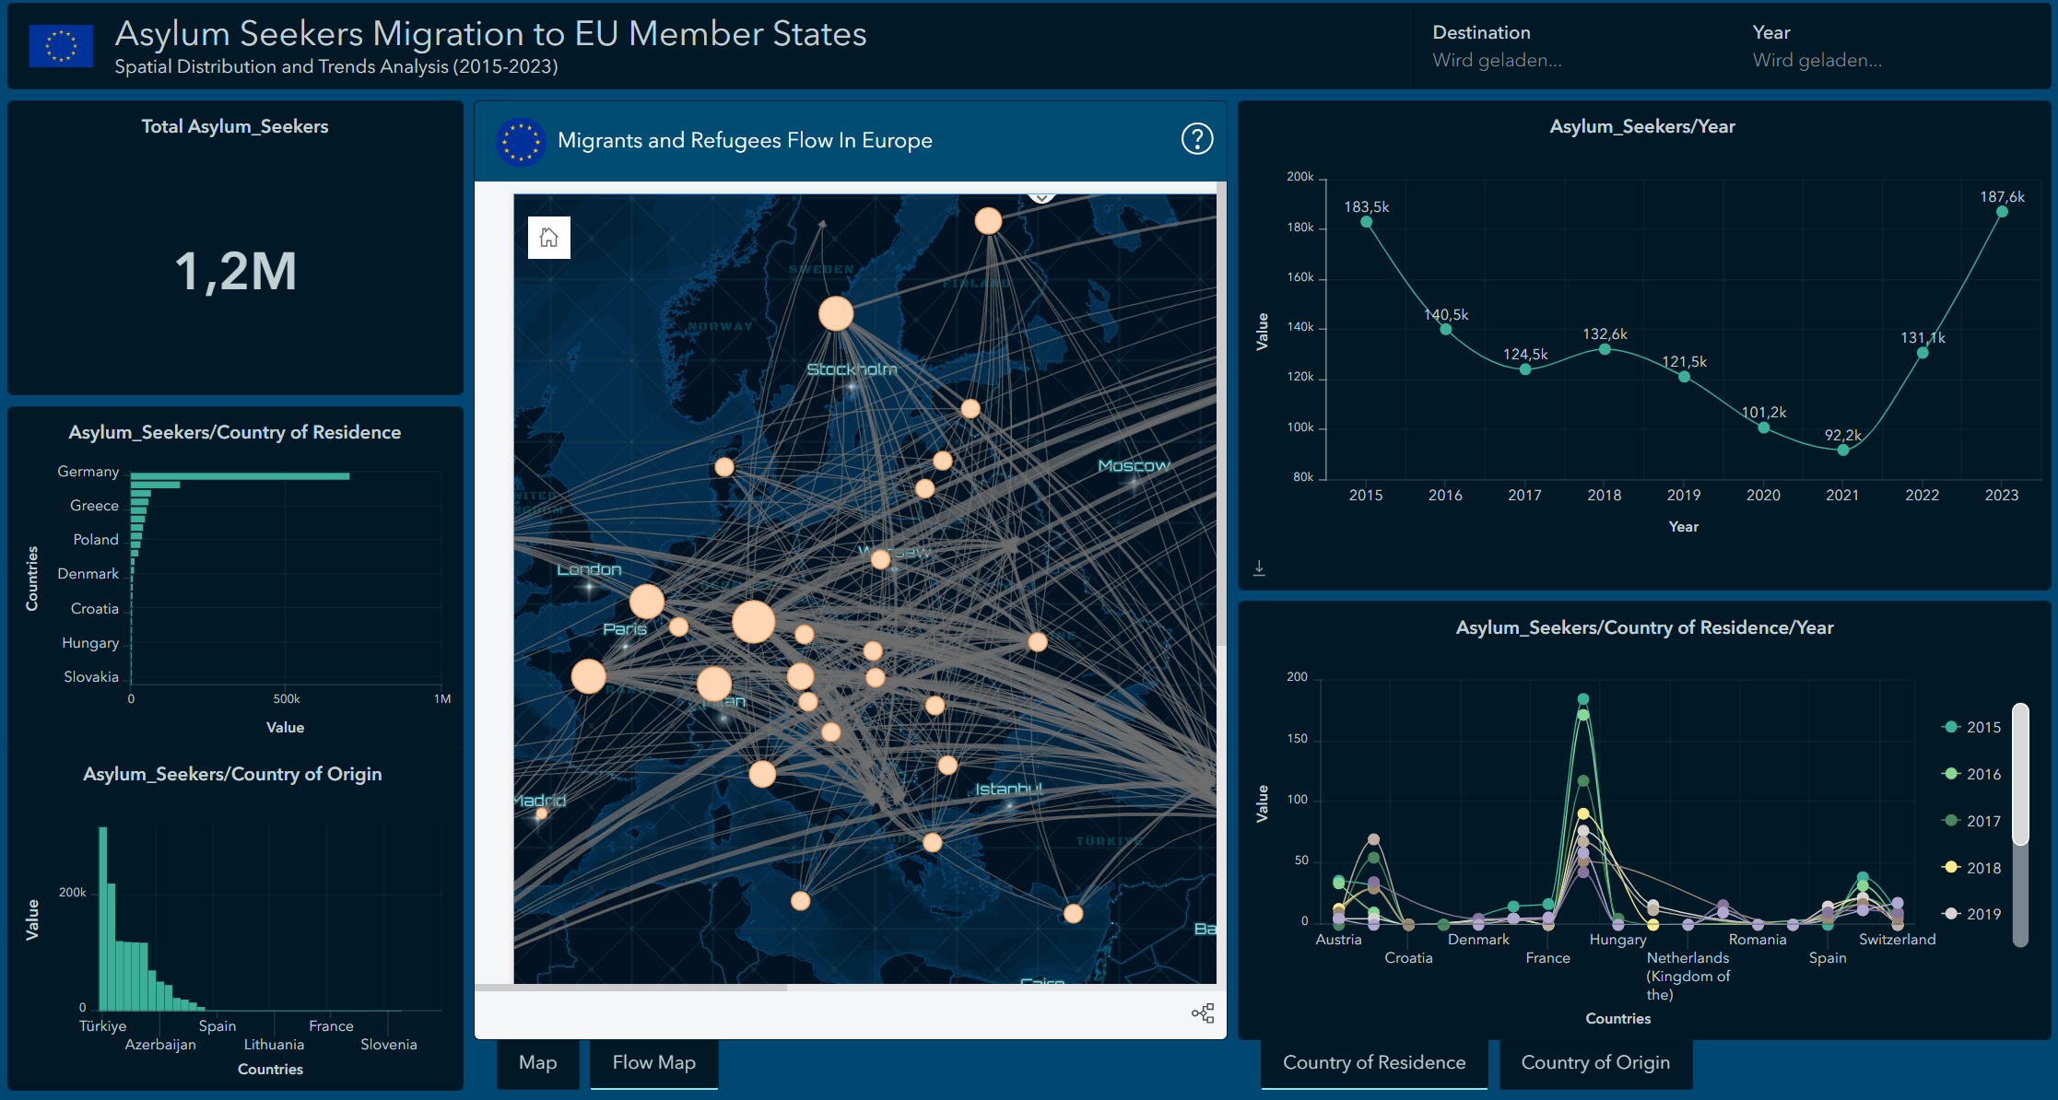Viewport: 2058px width, 1100px height.
Task: Click the 'Asylum_Seekers/Country of Origin' chart title
Action: (x=232, y=774)
